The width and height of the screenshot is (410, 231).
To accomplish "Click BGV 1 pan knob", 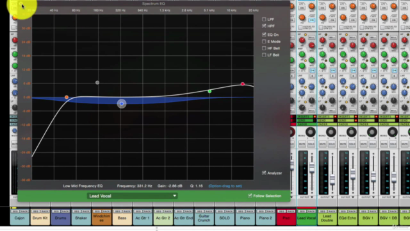I will tap(372, 132).
